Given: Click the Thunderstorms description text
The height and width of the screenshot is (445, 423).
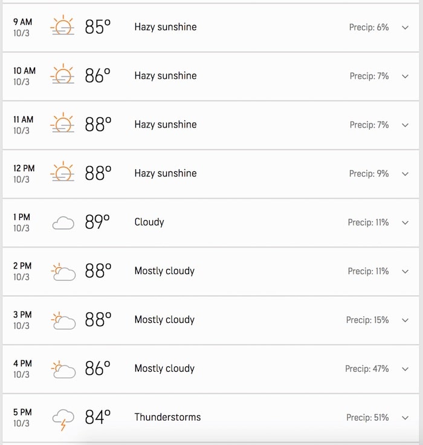Looking at the screenshot, I should [167, 417].
